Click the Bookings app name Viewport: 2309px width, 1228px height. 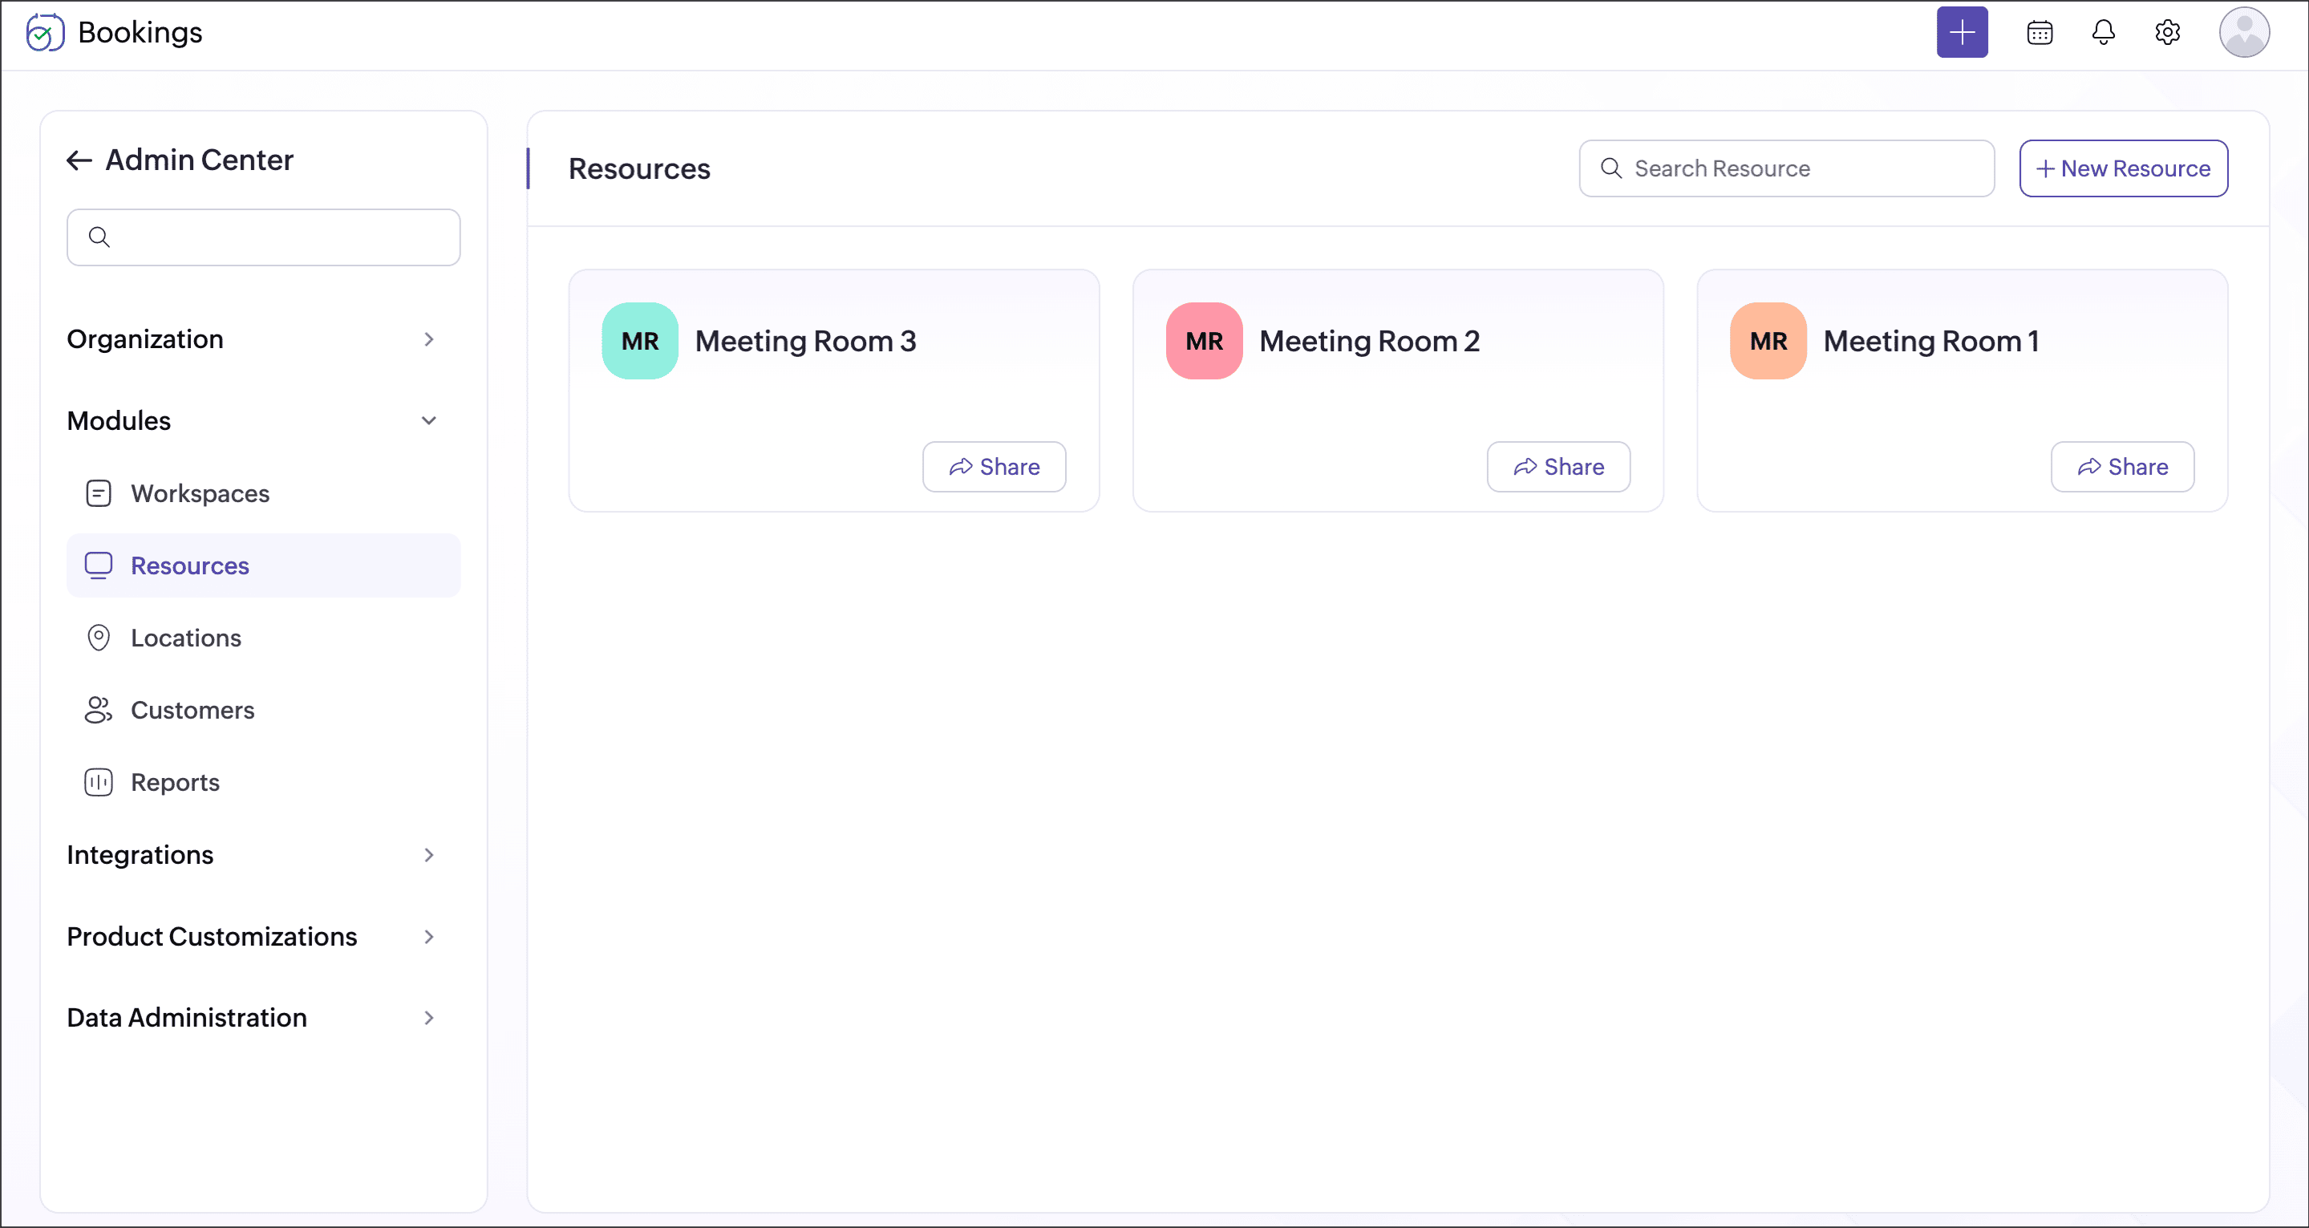[140, 33]
